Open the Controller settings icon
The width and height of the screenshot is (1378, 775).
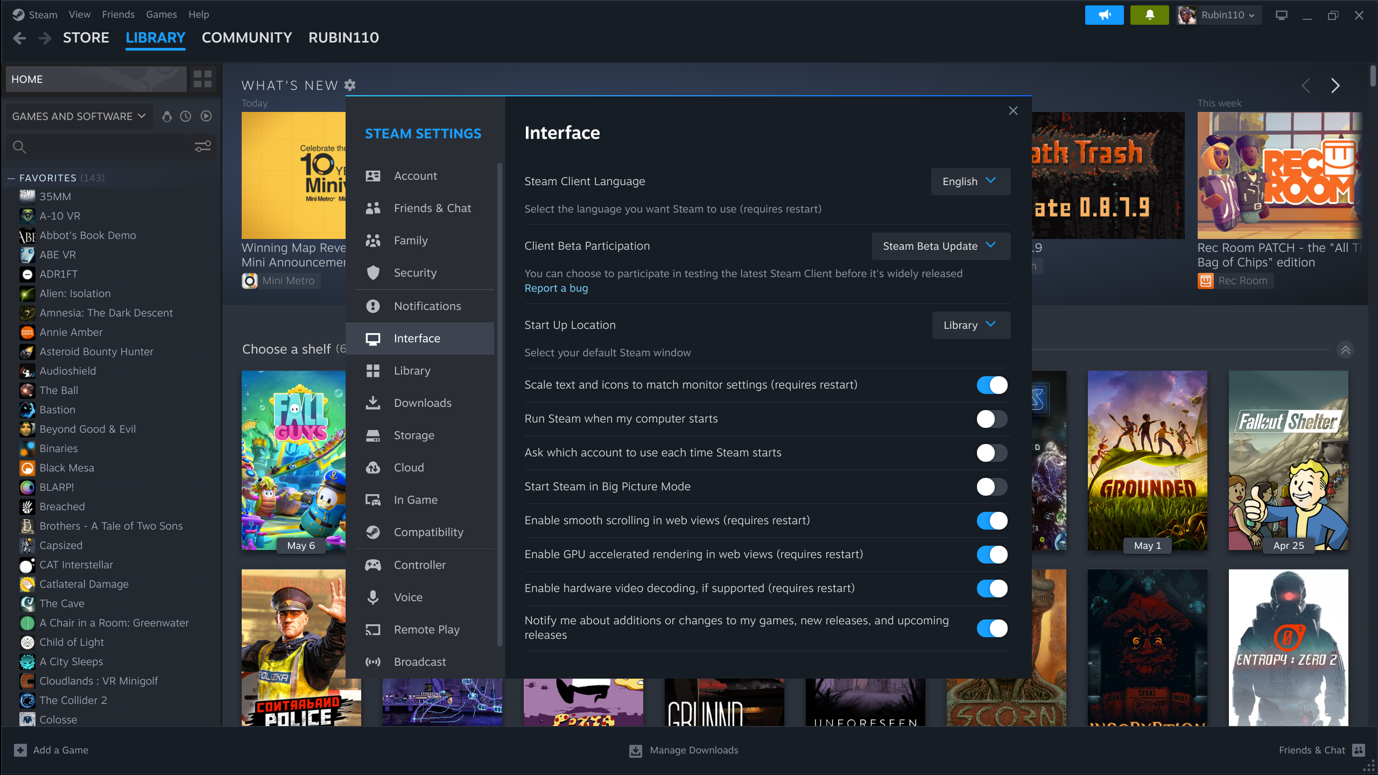(373, 565)
